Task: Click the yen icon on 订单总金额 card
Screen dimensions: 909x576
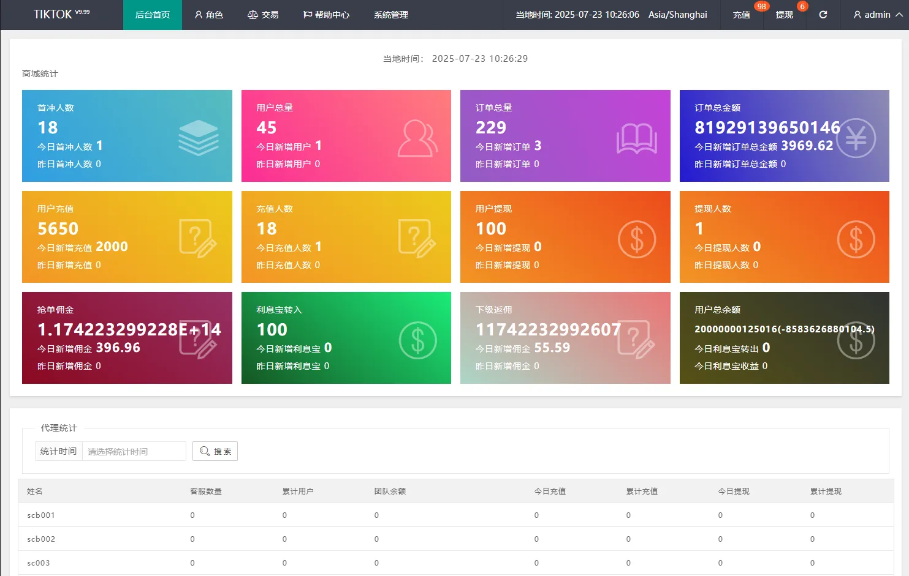Action: (x=856, y=138)
